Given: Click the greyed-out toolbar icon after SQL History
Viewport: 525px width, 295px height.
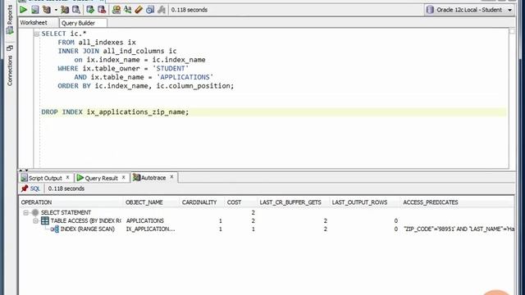Looking at the screenshot, I should pos(162,10).
